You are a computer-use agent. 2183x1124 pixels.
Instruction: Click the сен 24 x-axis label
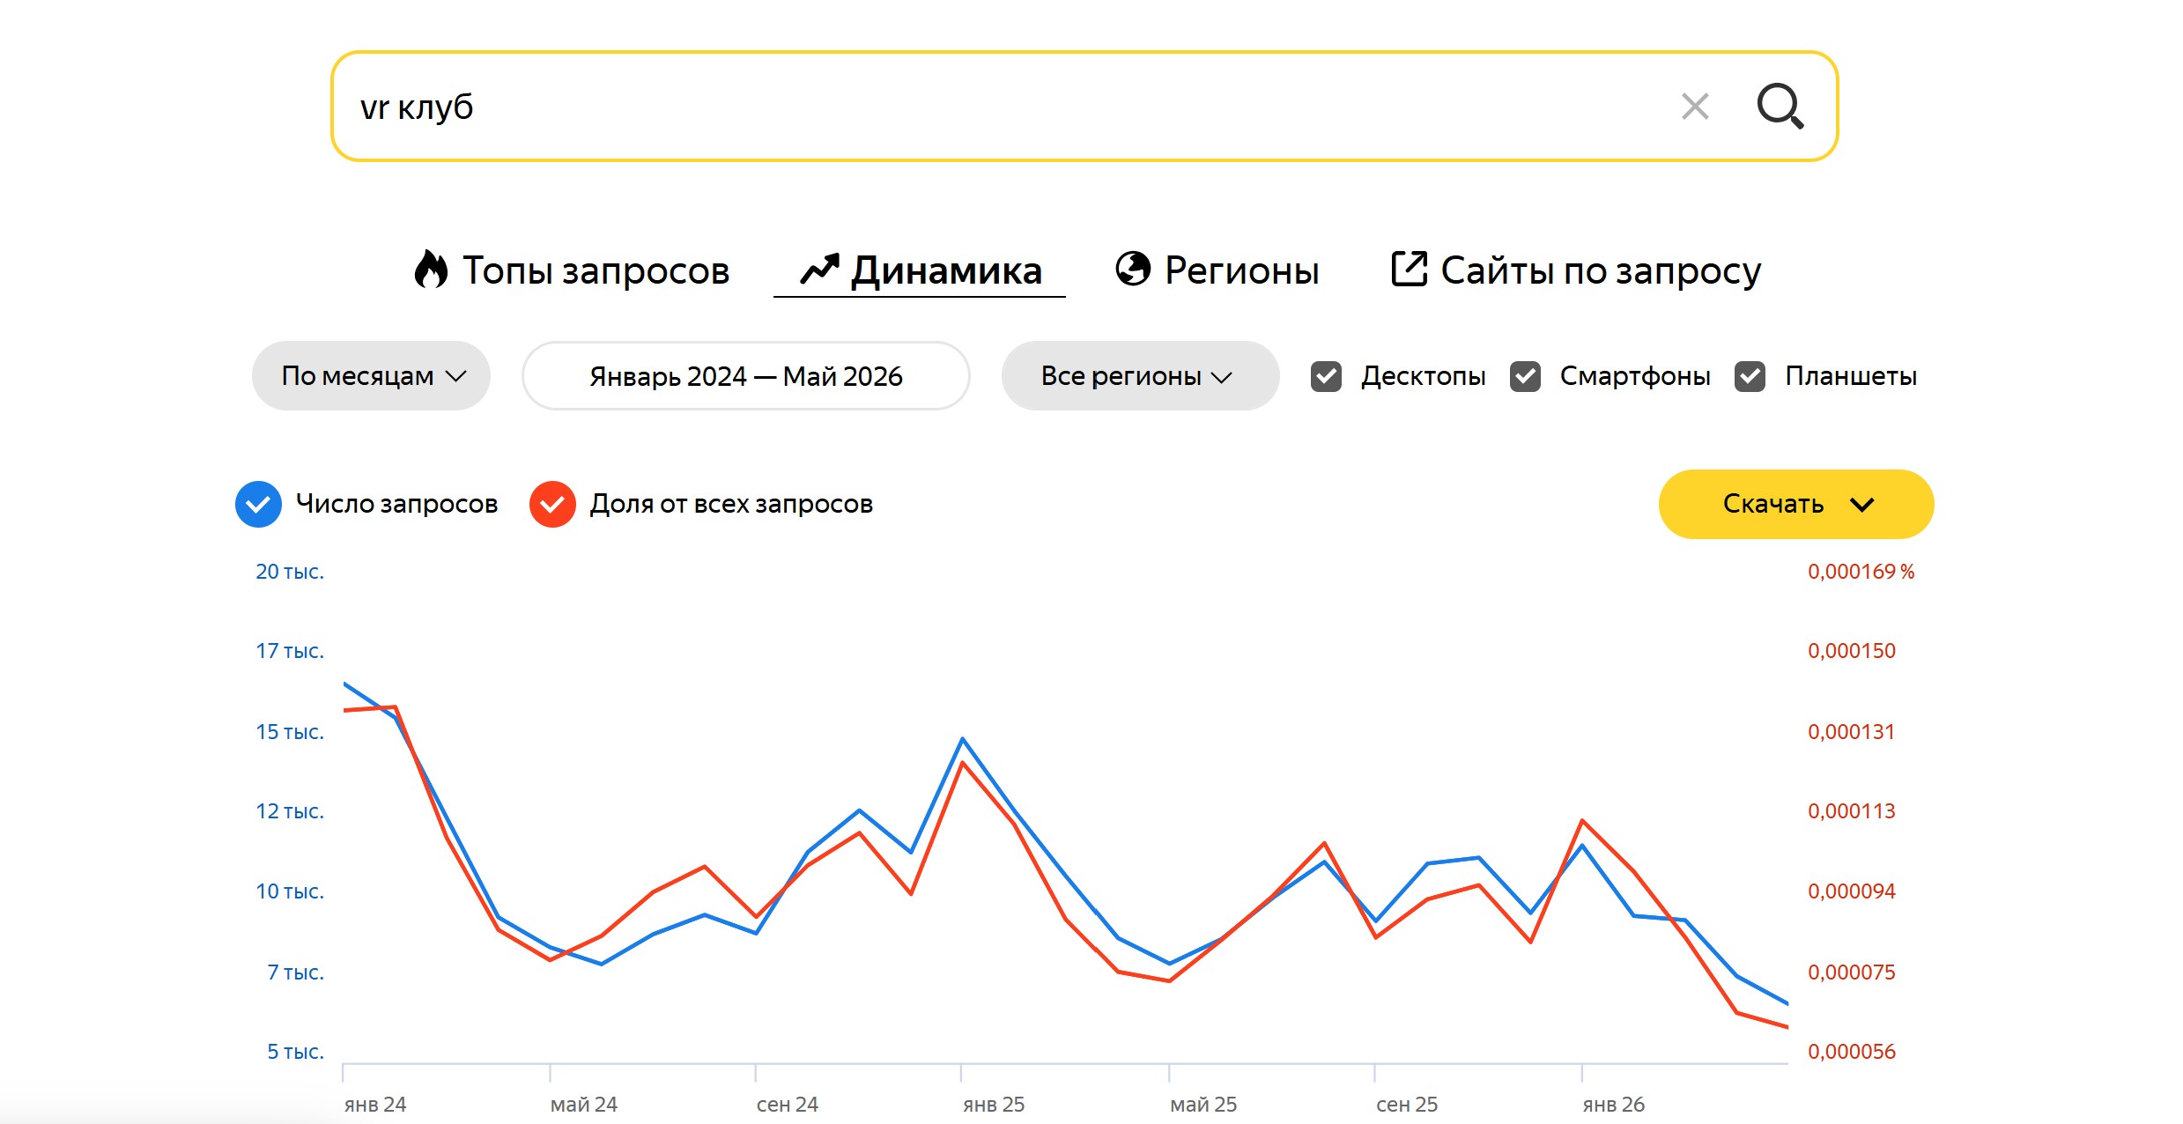788,1104
